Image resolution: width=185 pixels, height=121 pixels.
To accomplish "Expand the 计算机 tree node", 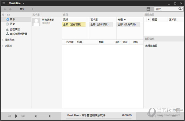I will [x=2, y=46].
